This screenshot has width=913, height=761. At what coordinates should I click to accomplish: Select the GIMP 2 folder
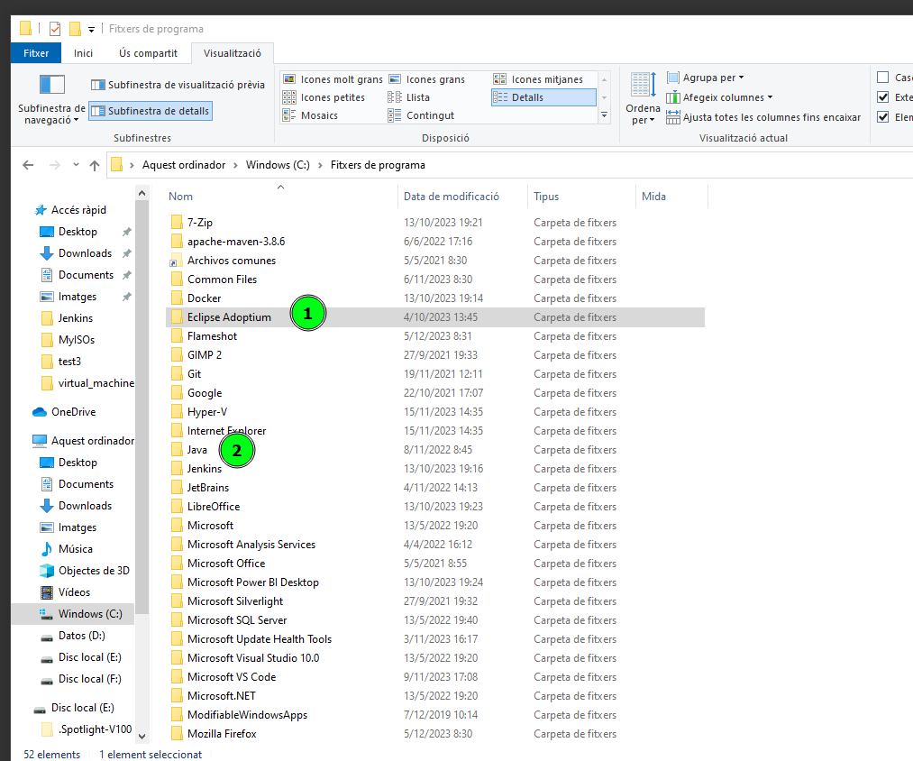435,355
